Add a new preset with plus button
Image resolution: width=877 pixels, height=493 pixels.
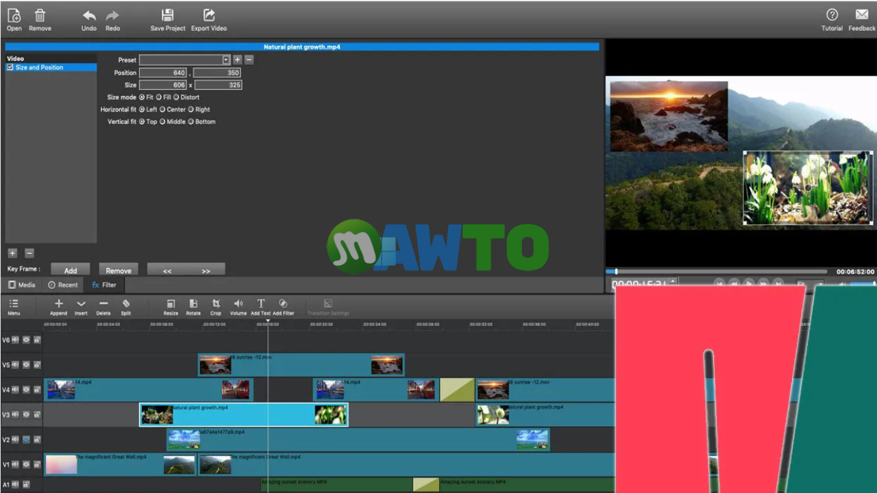237,60
